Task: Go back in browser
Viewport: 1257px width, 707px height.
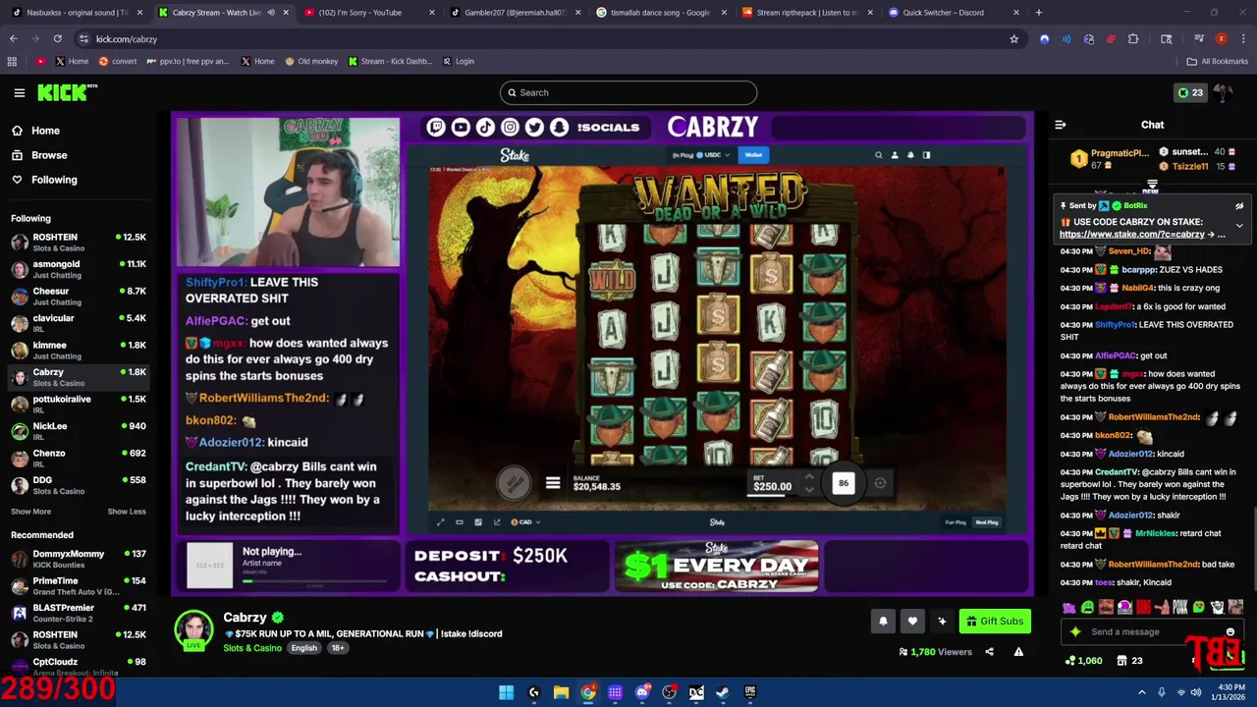Action: [x=13, y=39]
